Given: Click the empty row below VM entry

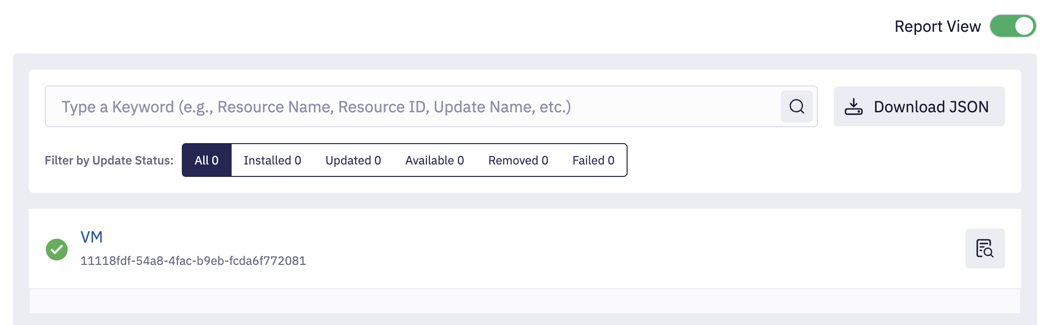Looking at the screenshot, I should pos(524,301).
